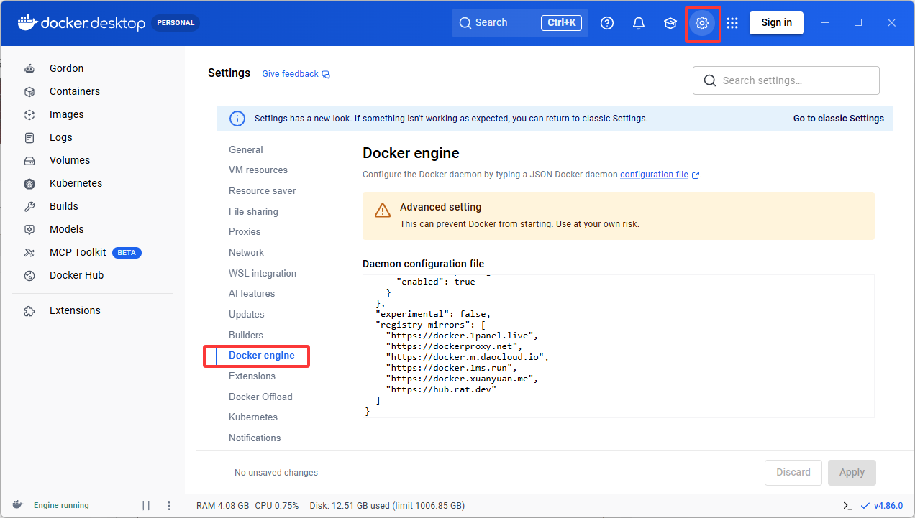Click the Disk 12.51 GB used status
Screen dimensions: 915x518
coord(387,506)
